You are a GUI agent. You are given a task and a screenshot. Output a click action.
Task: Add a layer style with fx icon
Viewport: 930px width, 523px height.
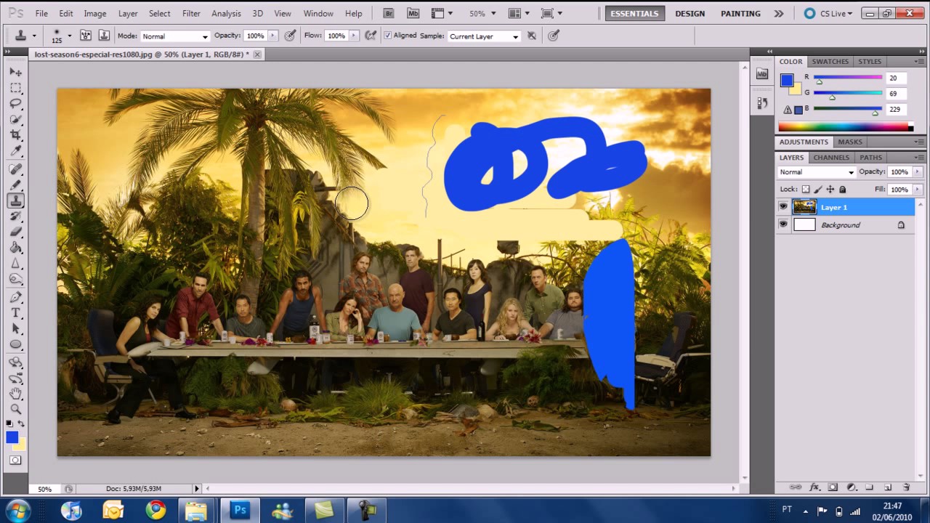[x=814, y=487]
